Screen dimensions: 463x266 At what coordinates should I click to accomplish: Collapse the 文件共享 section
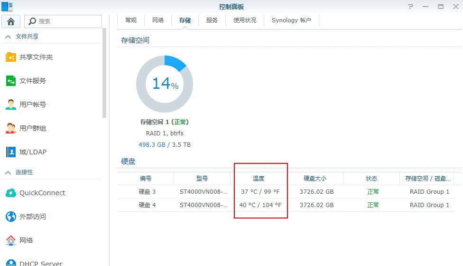tap(8, 37)
